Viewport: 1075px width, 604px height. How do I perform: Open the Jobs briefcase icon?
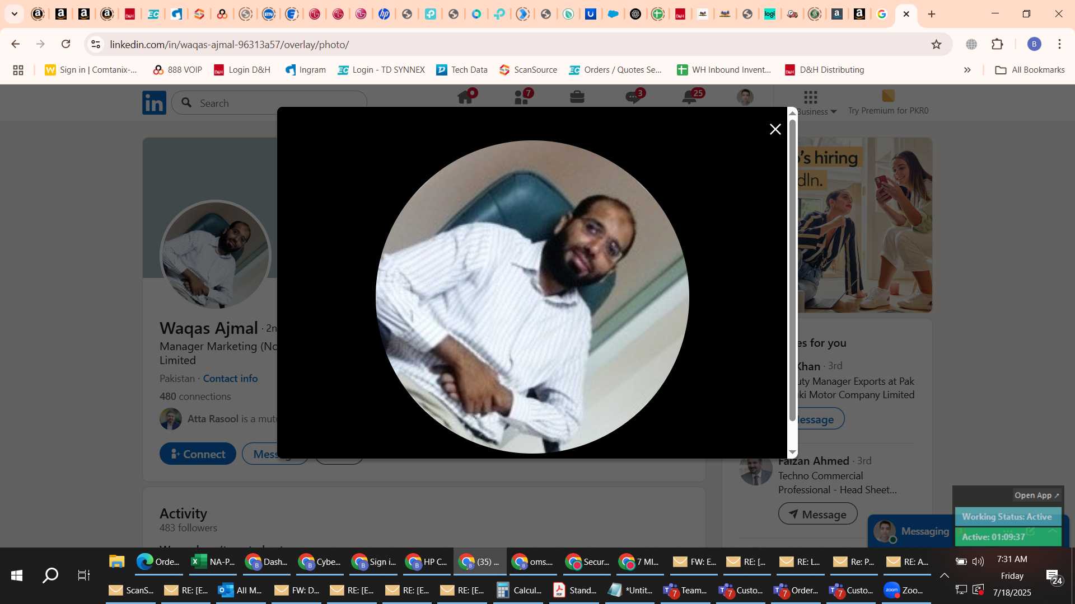tap(577, 97)
